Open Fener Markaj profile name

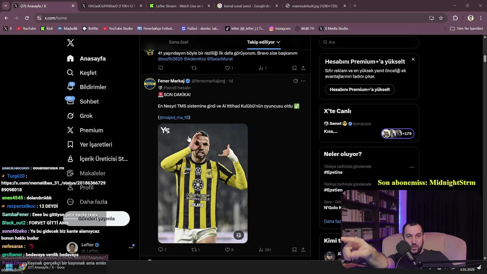[x=171, y=81]
